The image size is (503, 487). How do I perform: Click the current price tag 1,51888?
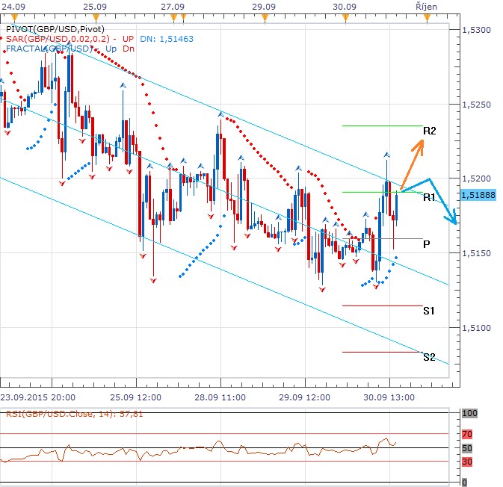(478, 193)
